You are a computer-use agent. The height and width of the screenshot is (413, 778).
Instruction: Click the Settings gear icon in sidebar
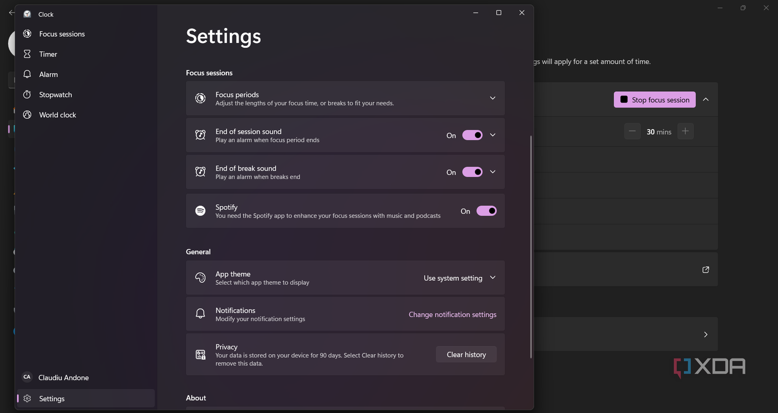(x=27, y=398)
